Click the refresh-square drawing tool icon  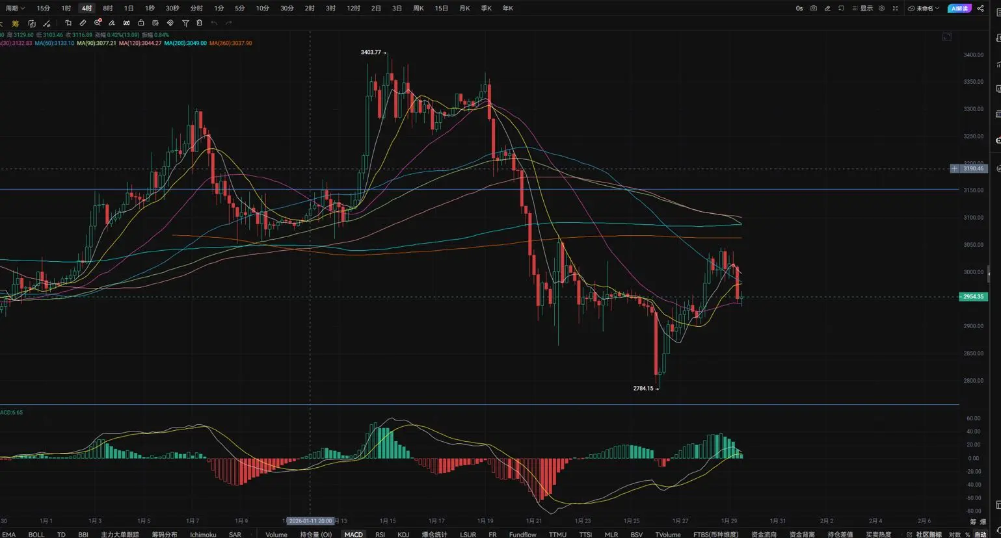[x=31, y=23]
